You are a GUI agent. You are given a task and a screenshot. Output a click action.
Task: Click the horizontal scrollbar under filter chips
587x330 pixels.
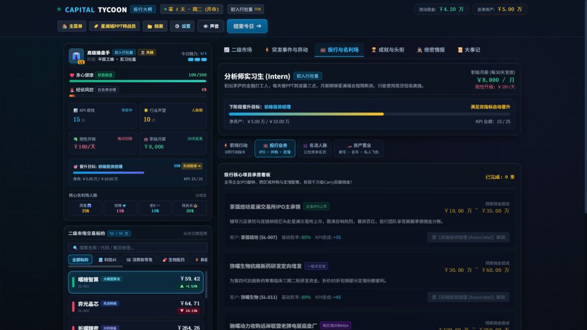[96, 266]
